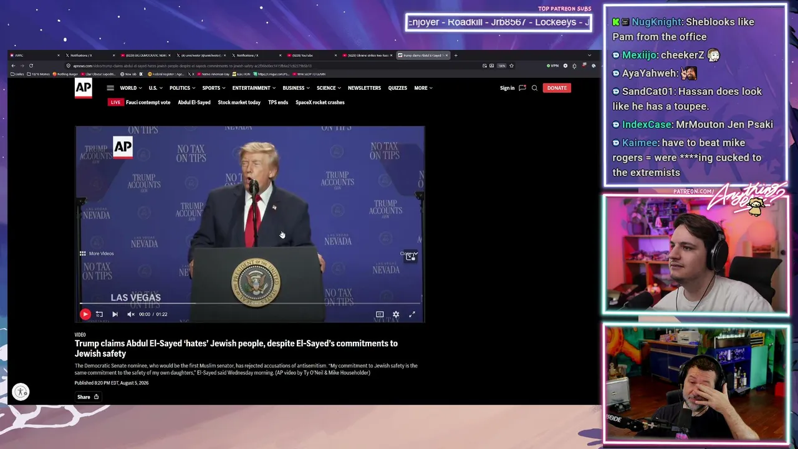This screenshot has width=798, height=449.
Task: Open the AP site search
Action: (534, 88)
